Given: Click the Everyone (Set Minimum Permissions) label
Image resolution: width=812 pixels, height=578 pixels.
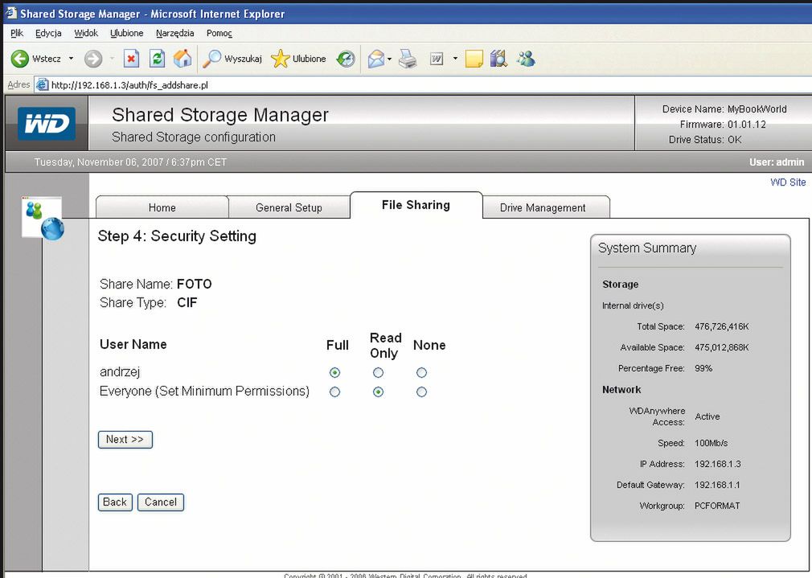Looking at the screenshot, I should (x=204, y=391).
